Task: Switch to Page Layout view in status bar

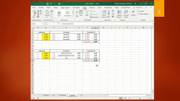Action: pos(125,98)
